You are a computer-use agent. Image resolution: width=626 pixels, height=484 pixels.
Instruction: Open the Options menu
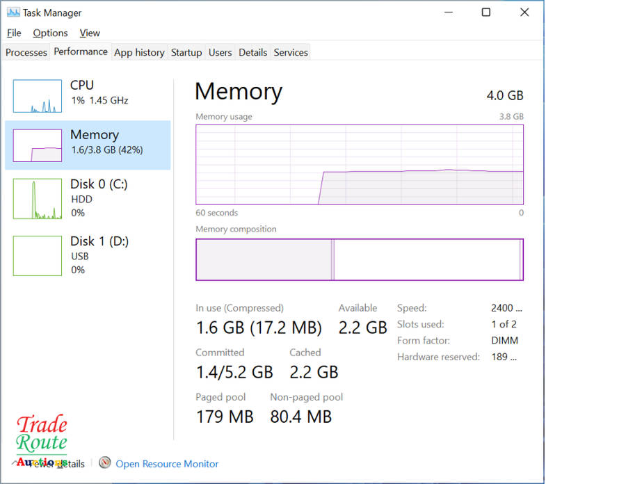[x=50, y=33]
